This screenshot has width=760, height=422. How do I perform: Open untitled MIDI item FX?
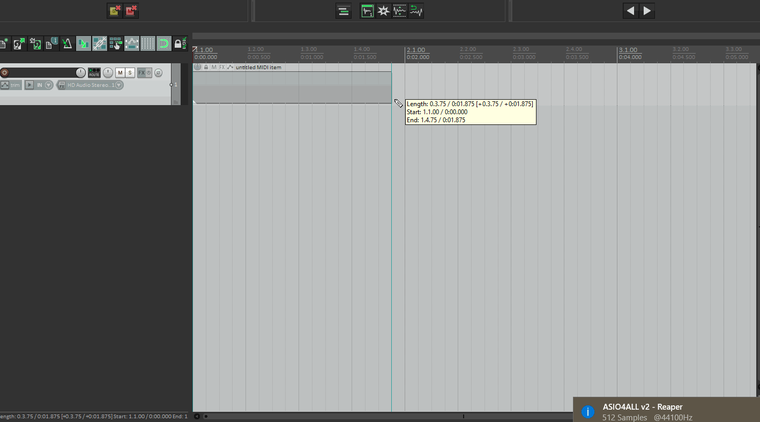(222, 67)
